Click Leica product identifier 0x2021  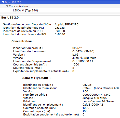click(87, 85)
